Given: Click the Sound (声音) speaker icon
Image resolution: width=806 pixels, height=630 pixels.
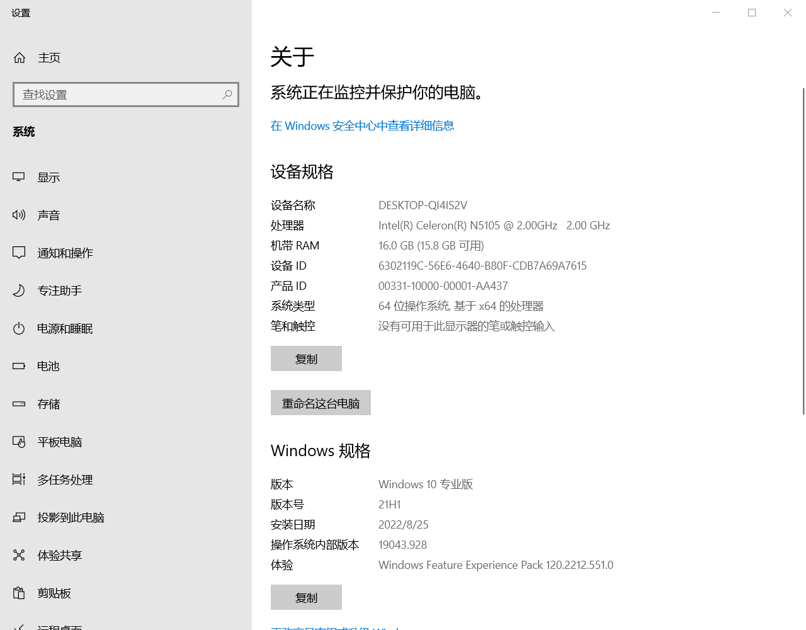Looking at the screenshot, I should click(x=19, y=215).
